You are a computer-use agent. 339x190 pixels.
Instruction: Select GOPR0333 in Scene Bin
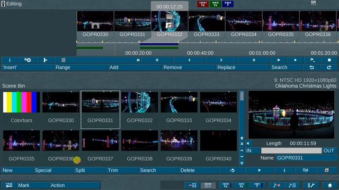point(179,107)
